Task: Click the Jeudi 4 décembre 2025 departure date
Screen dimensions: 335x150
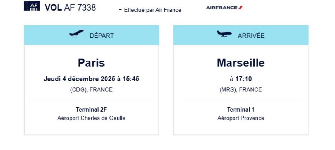Action: (79, 79)
